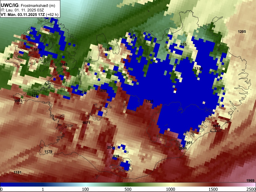Click the 1649 map value

63,64
